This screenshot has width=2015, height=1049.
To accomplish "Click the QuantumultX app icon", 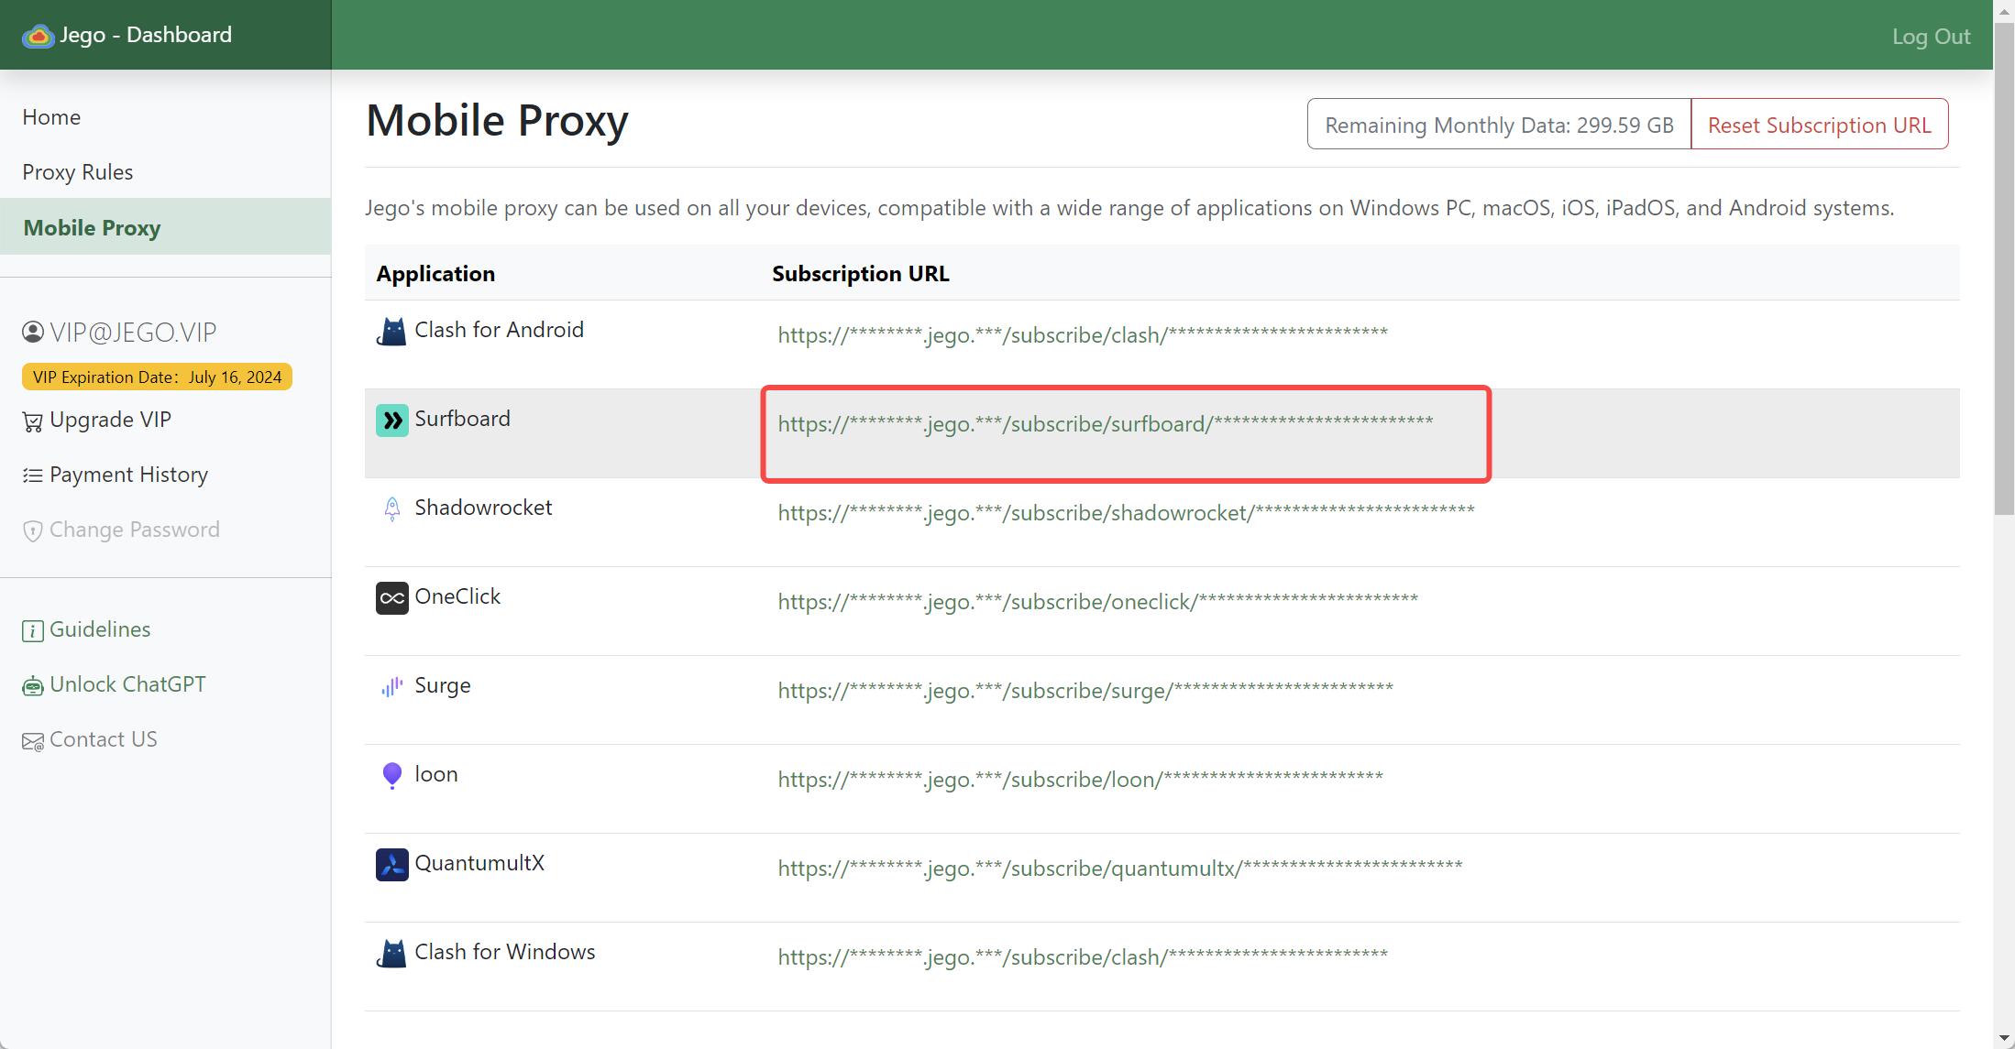I will (391, 864).
